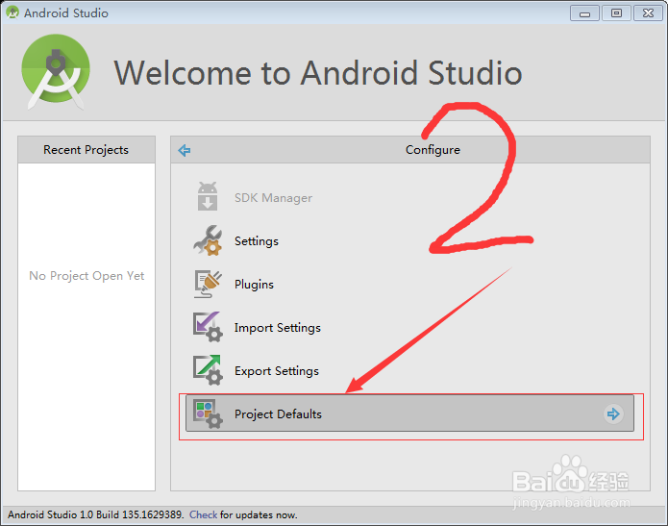Screen dimensions: 668x526
Task: Click the build version text in the status bar
Action: tap(95, 514)
